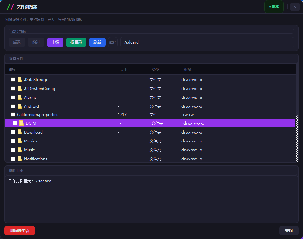
Task: Select the Android folder name
Action: [31, 106]
